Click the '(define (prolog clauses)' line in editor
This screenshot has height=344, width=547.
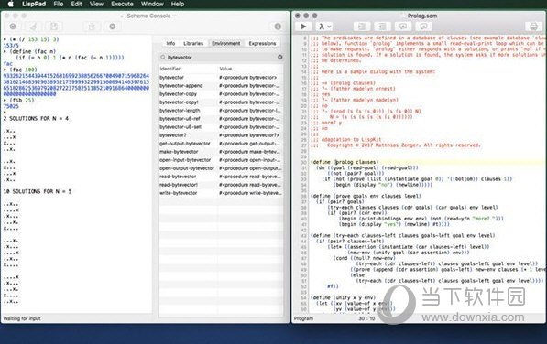click(345, 162)
